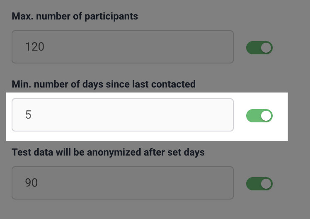This screenshot has width=310, height=219.
Task: Place cursor on the 120 value text
Action: coord(34,47)
